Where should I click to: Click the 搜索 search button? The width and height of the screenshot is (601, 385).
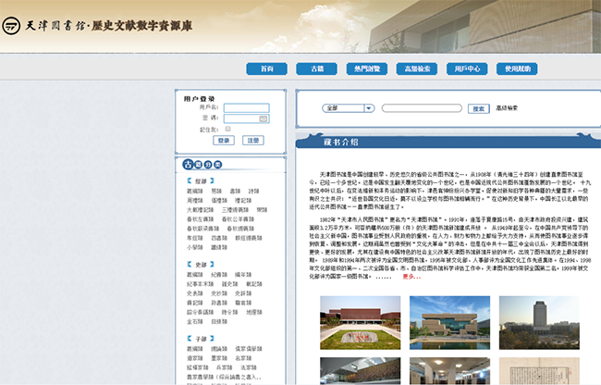pos(478,108)
